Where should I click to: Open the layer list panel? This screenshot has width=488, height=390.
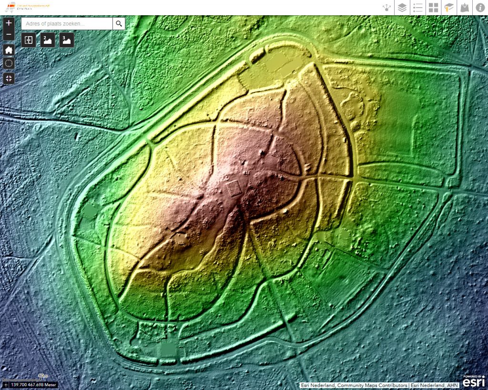402,8
